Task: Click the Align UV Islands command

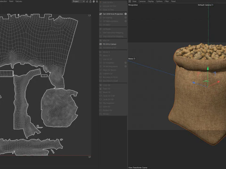Action: [109, 70]
